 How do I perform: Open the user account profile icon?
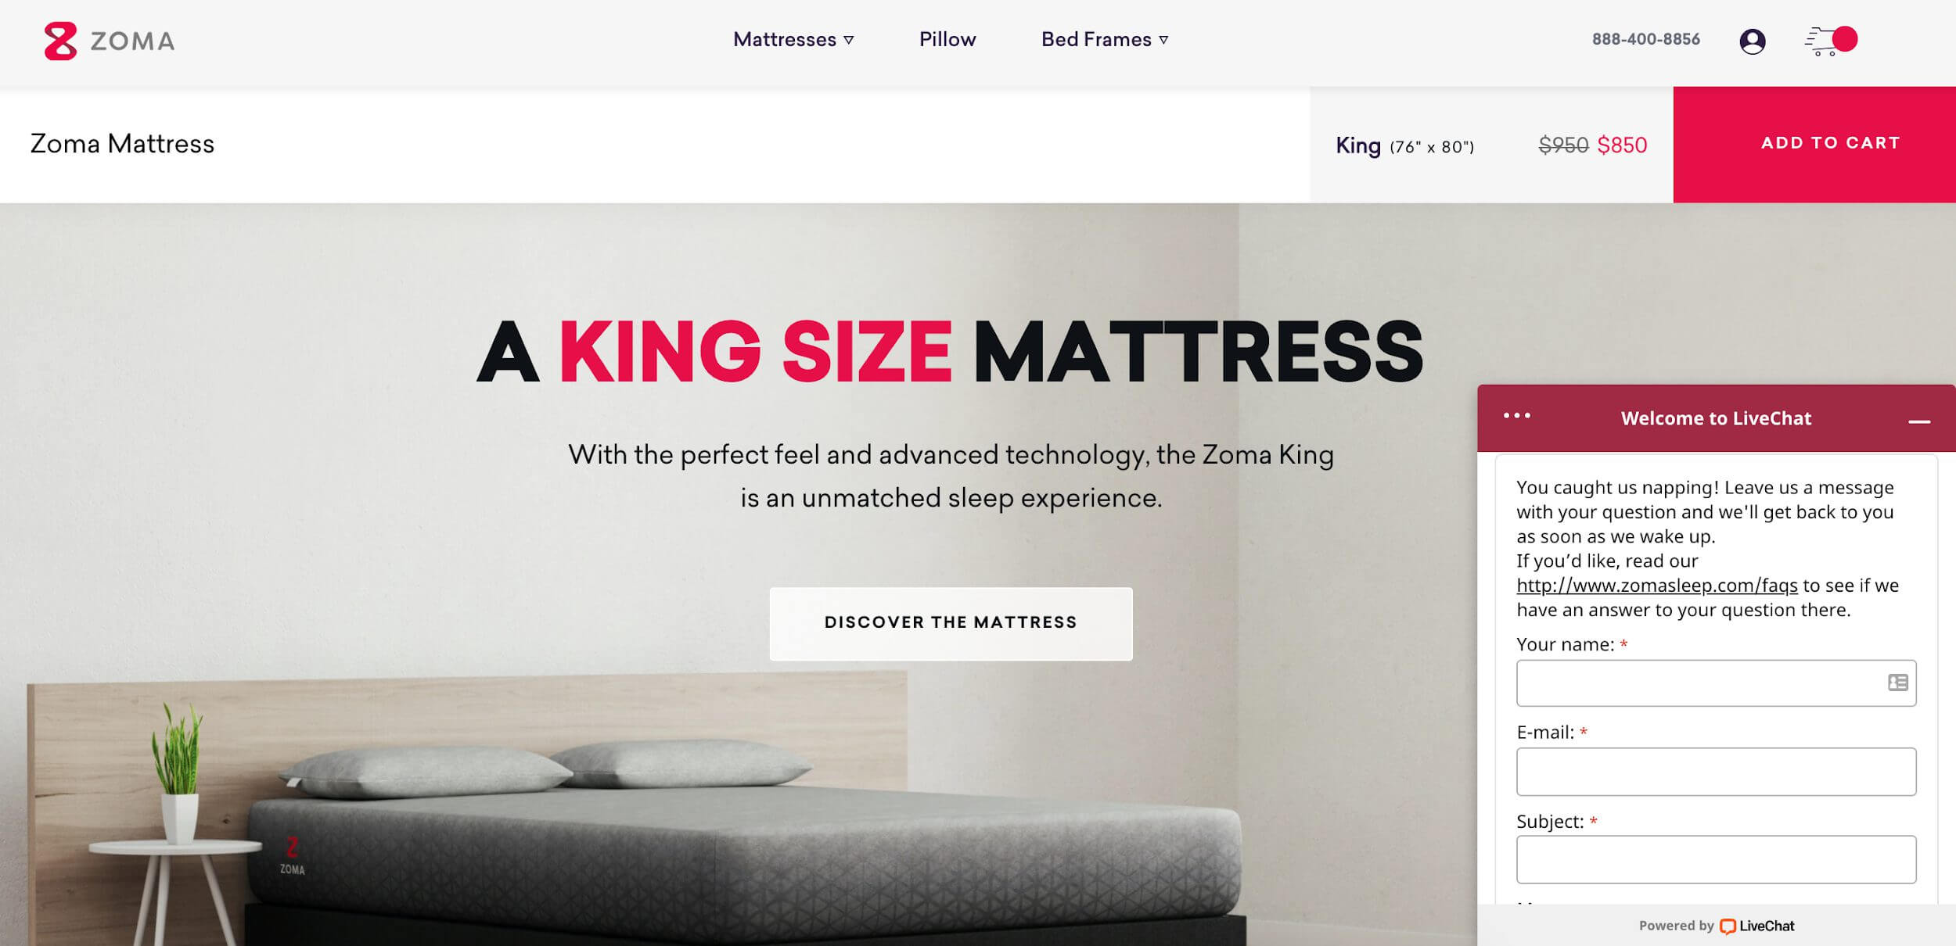pos(1752,41)
